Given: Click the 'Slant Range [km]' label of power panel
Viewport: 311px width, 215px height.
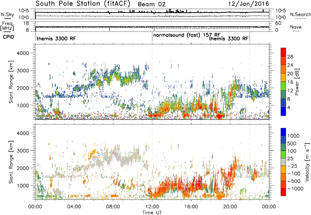Looking at the screenshot, I should pyautogui.click(x=11, y=82).
